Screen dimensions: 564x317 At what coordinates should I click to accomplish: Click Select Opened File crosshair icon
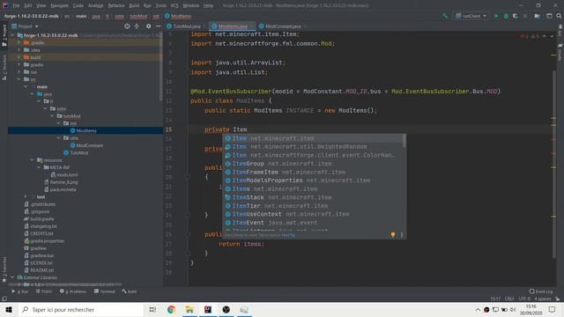point(127,26)
